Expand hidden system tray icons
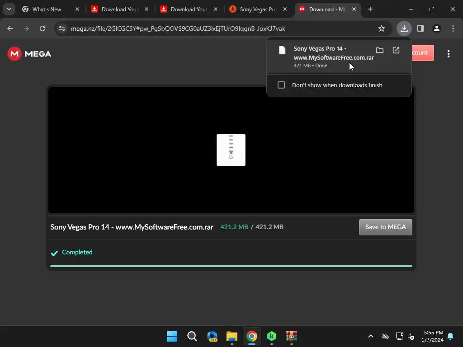Screen dimensions: 463x347 click(x=371, y=336)
